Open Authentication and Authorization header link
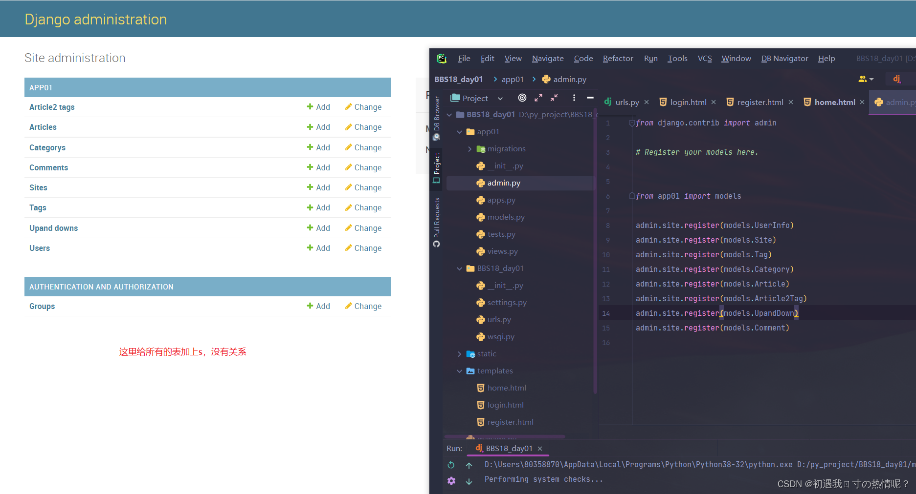 [x=101, y=287]
